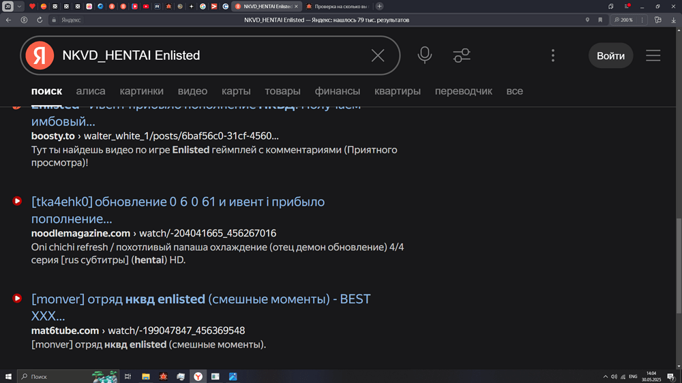Open the Windows notification center icon
The height and width of the screenshot is (383, 682).
pyautogui.click(x=671, y=376)
